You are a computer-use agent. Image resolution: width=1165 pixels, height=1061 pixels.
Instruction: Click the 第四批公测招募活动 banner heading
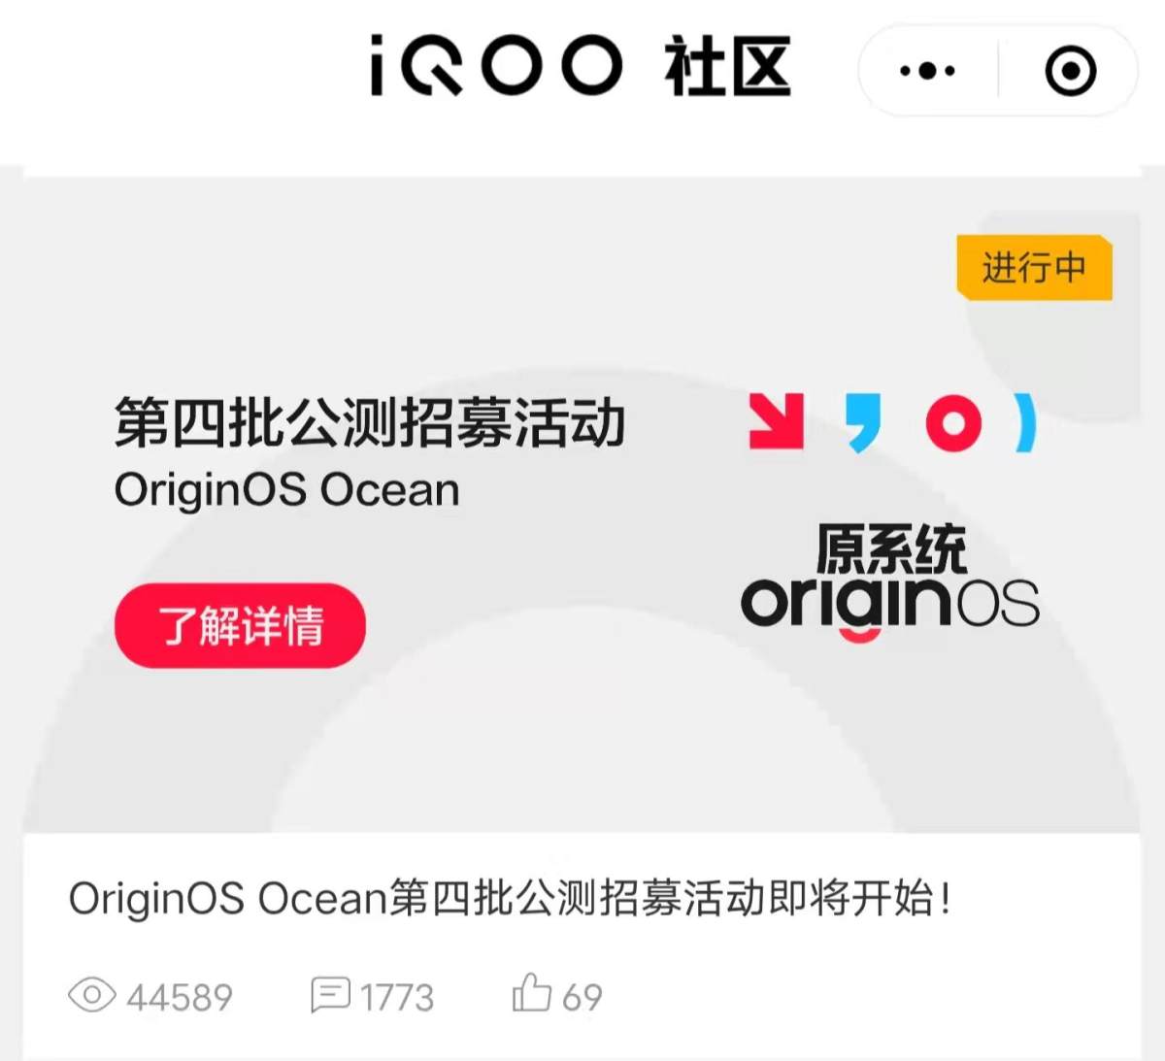tap(370, 423)
